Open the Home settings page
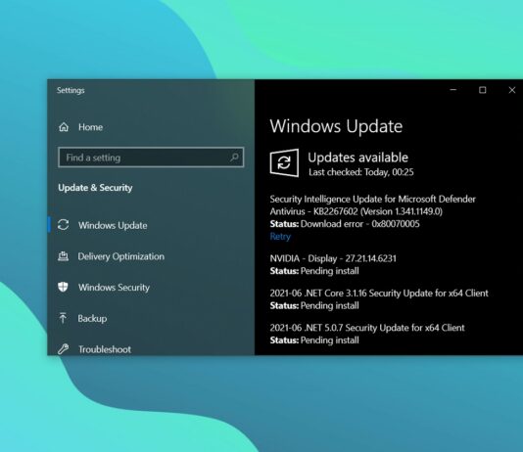The height and width of the screenshot is (452, 523). click(x=90, y=127)
